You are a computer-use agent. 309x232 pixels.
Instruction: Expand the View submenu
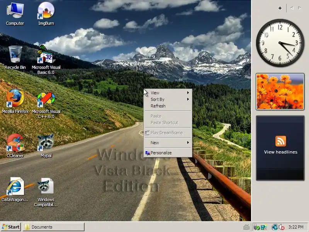click(x=168, y=93)
